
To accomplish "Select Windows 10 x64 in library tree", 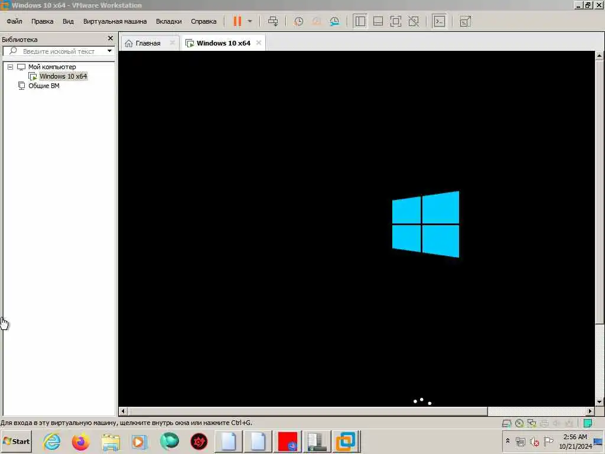I will coord(63,76).
